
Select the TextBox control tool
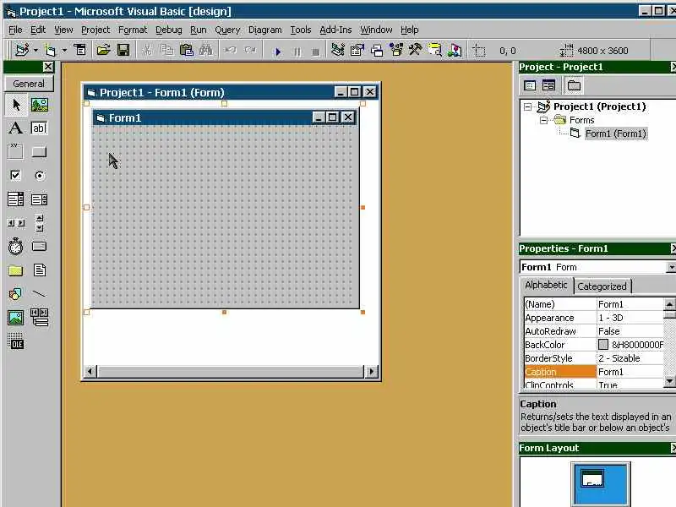coord(39,128)
